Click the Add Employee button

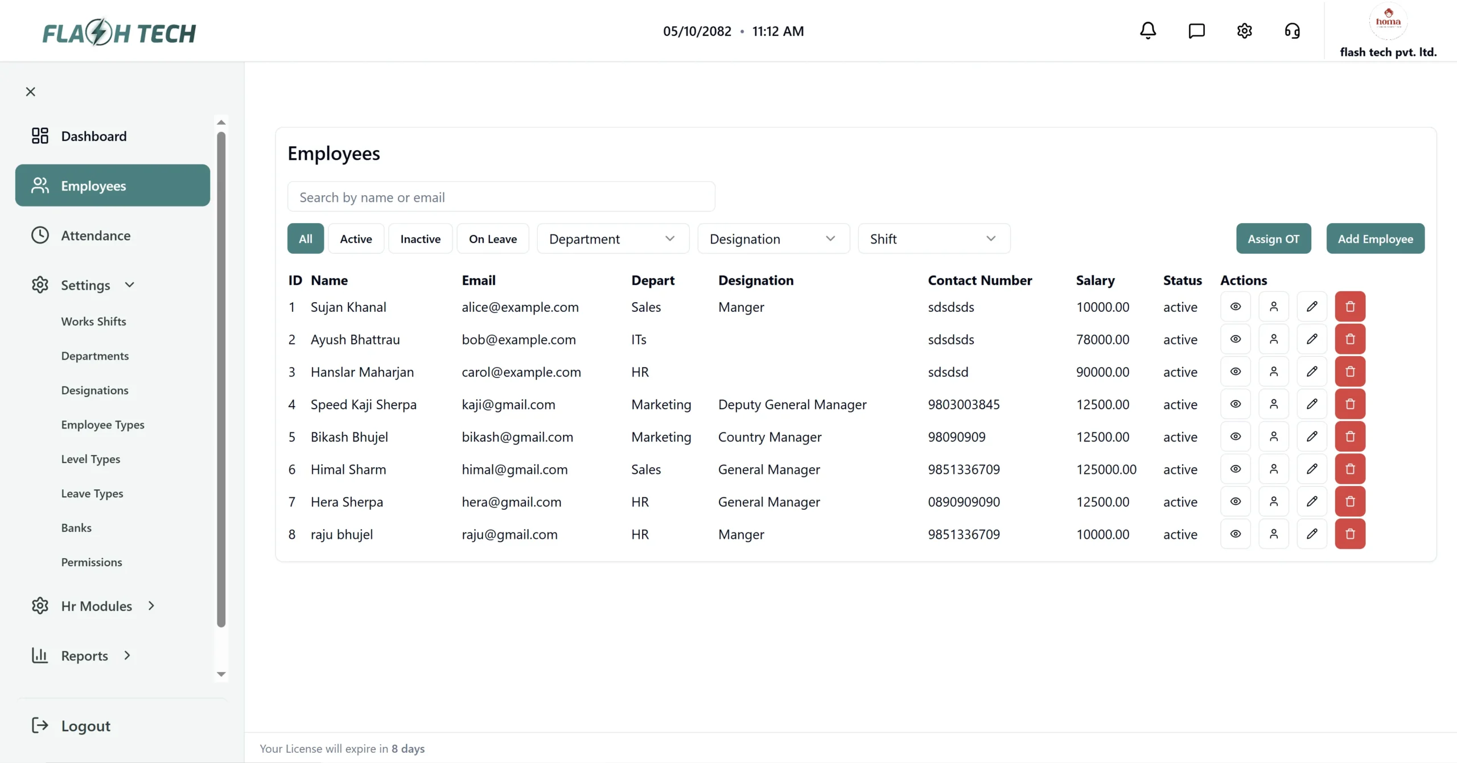click(x=1374, y=239)
